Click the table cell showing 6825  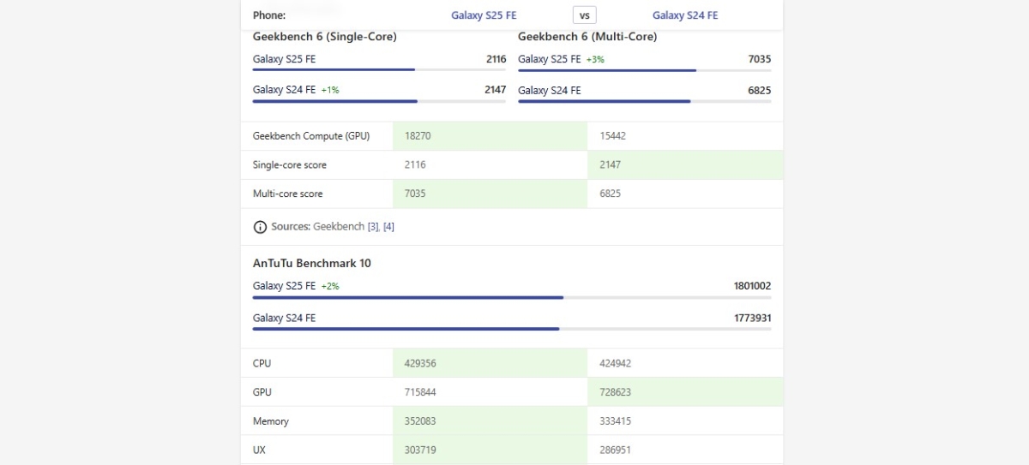pyautogui.click(x=685, y=194)
